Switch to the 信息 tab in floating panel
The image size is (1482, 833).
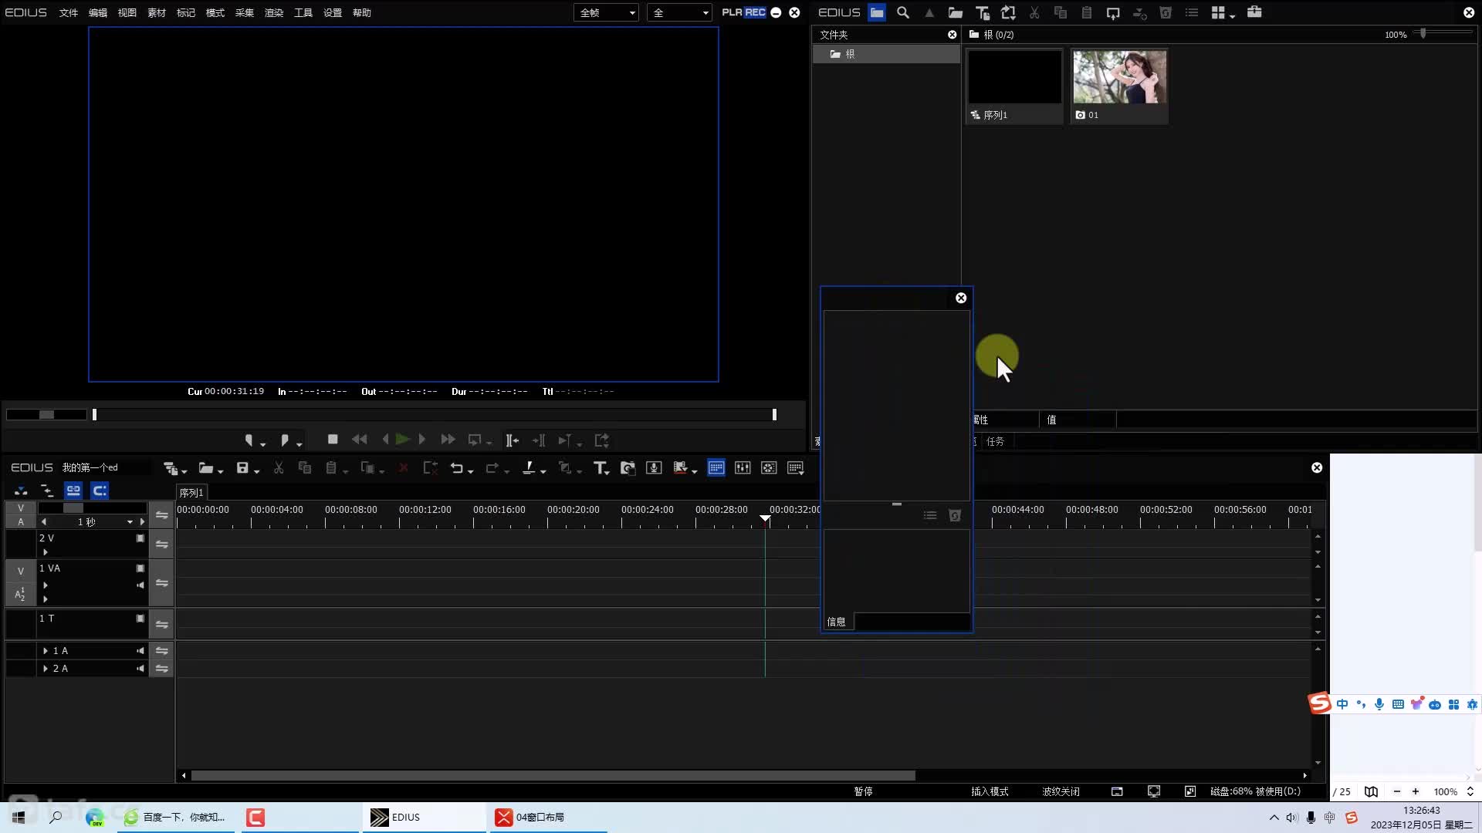tap(837, 622)
